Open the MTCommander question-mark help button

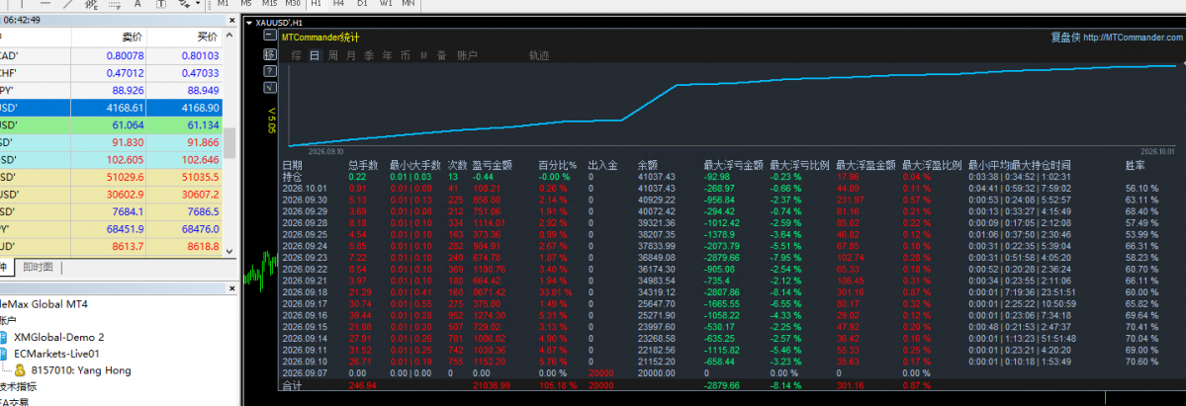coord(269,71)
